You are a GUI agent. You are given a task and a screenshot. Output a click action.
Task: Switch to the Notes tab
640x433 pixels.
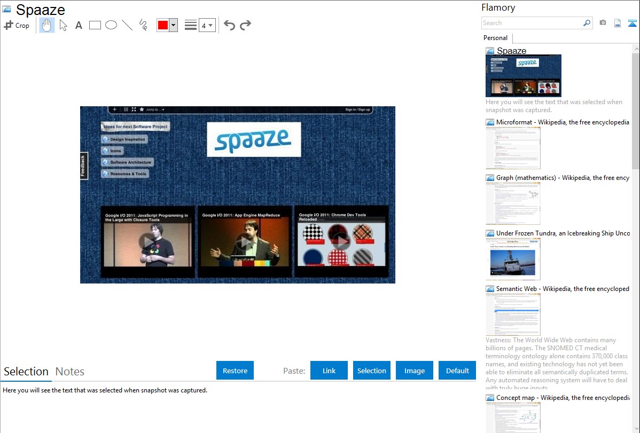pos(70,372)
